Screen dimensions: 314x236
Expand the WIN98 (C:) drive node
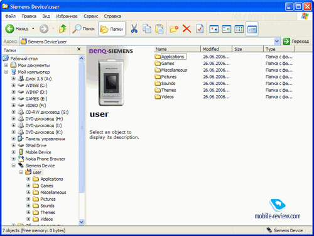pos(14,86)
